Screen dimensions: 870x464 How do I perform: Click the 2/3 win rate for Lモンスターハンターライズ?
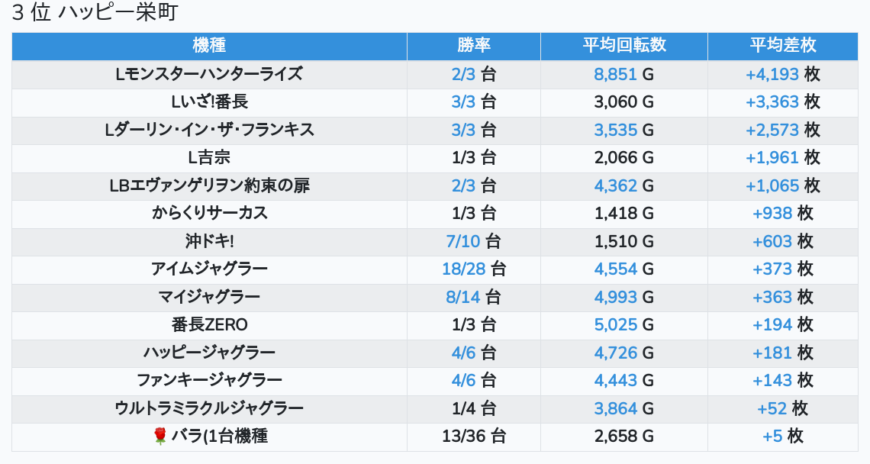tap(463, 74)
